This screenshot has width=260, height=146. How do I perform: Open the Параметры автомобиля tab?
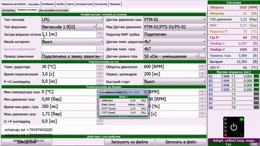click(x=14, y=4)
